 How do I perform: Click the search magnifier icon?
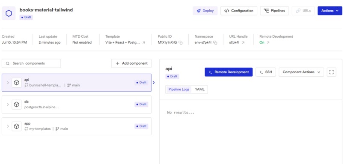click(8, 63)
